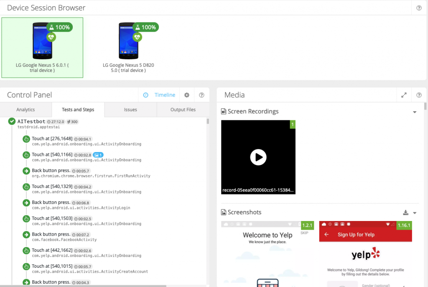Switch to the Output Files tab
Image resolution: width=428 pixels, height=287 pixels.
[183, 110]
